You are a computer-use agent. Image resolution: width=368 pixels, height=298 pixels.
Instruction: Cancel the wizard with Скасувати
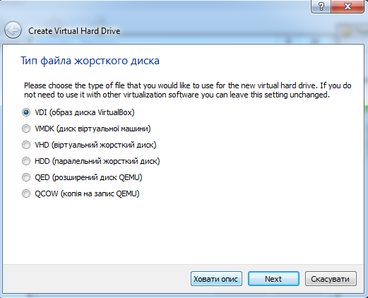point(331,279)
